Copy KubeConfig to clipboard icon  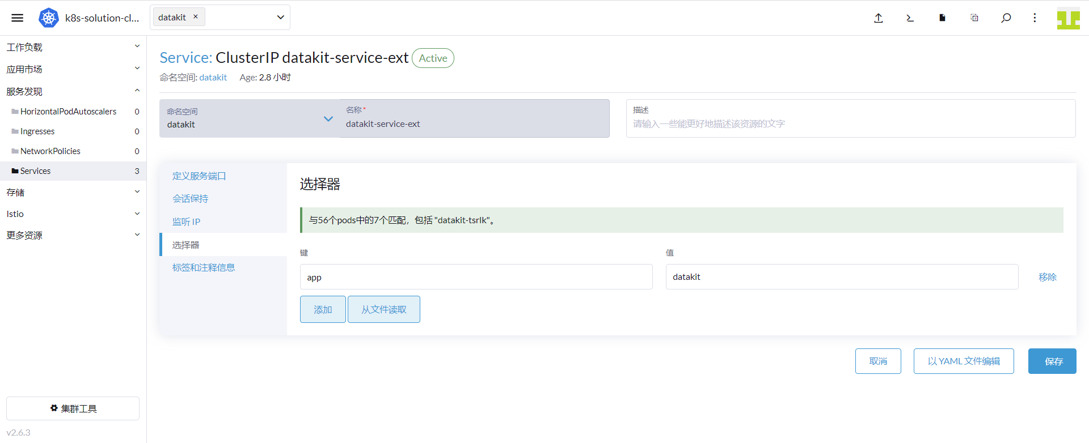coord(974,18)
